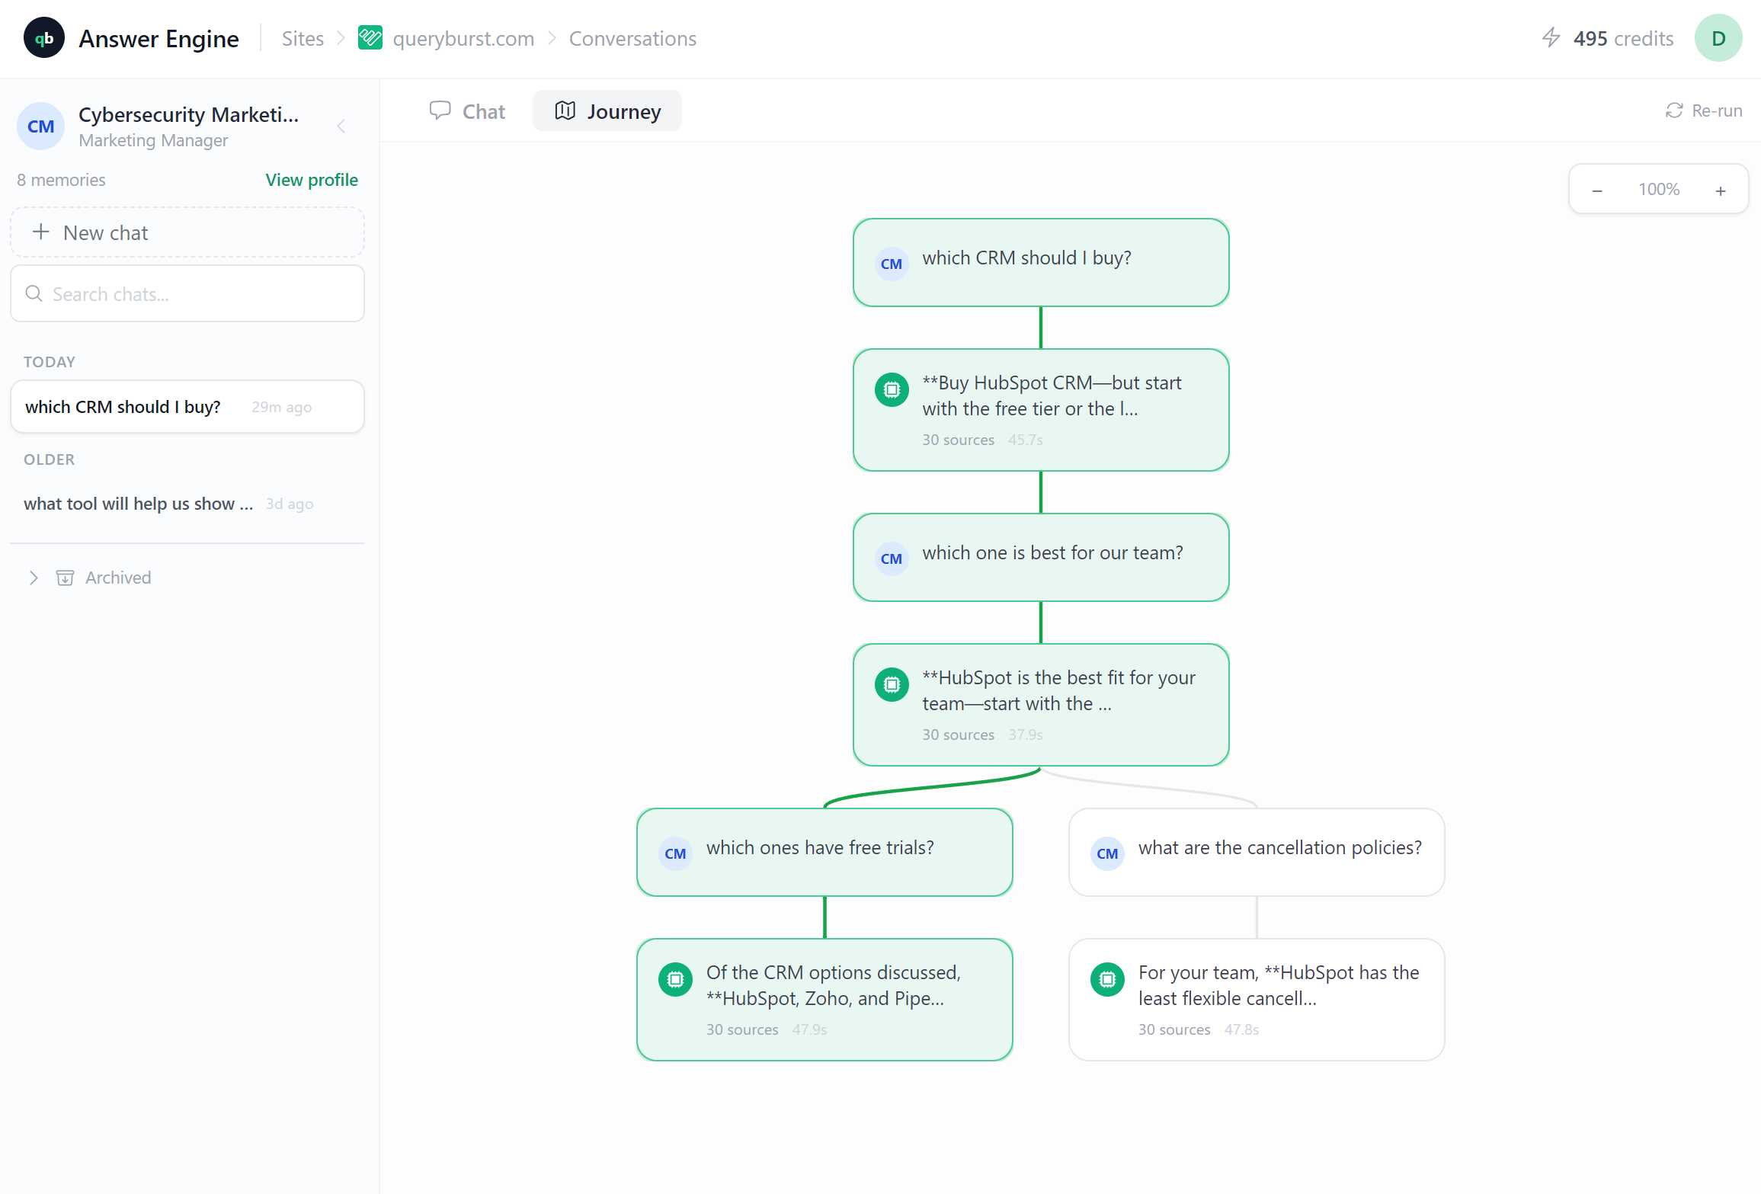Select '**HubSpot is the best fit' answer node
Screen dimensions: 1761x1194
click(x=1041, y=705)
